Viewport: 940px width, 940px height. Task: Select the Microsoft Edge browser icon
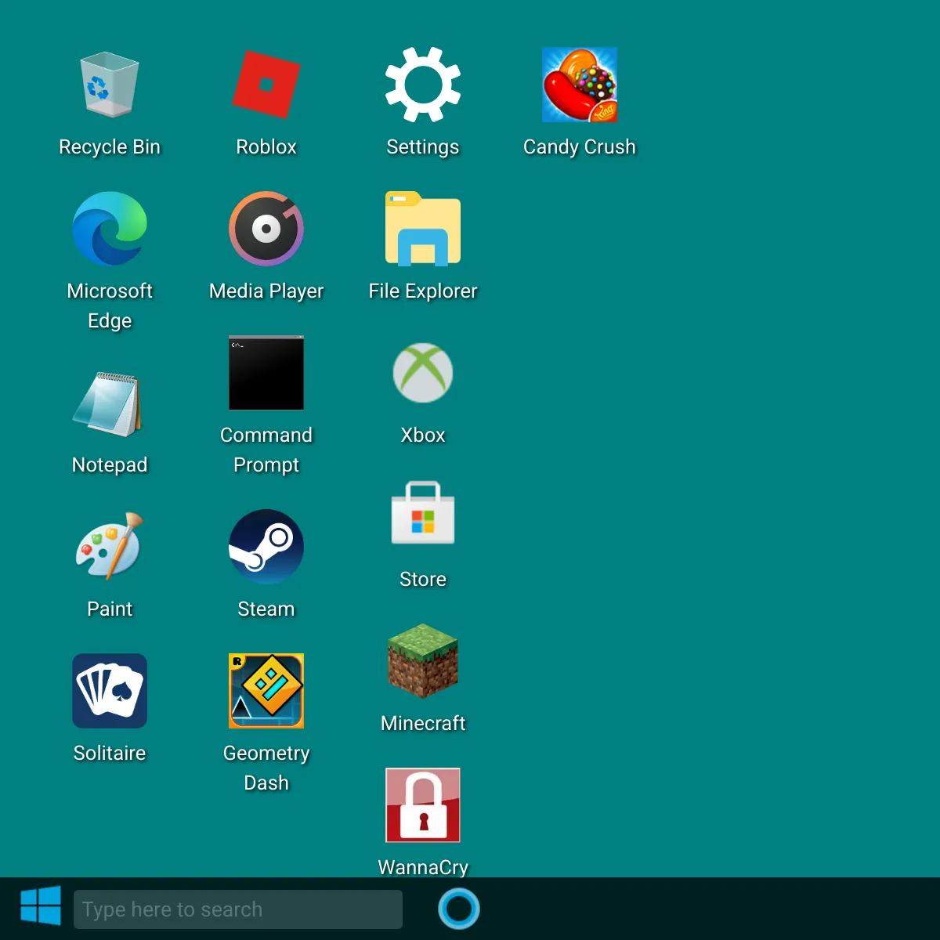pyautogui.click(x=110, y=229)
